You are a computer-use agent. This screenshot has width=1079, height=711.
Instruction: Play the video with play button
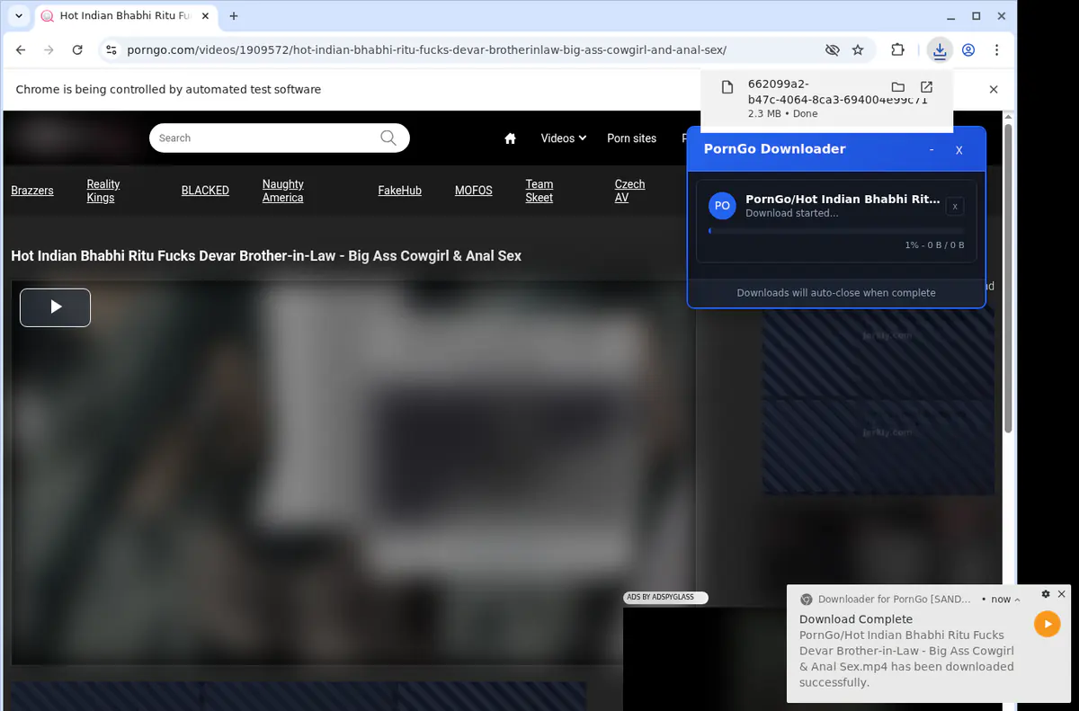(x=55, y=307)
